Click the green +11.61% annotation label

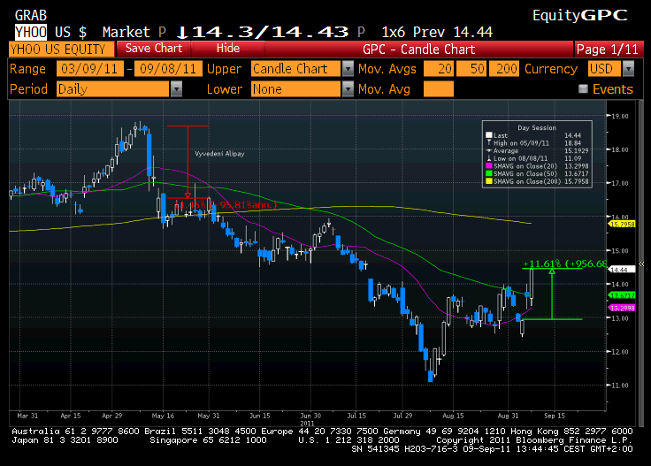click(x=564, y=264)
